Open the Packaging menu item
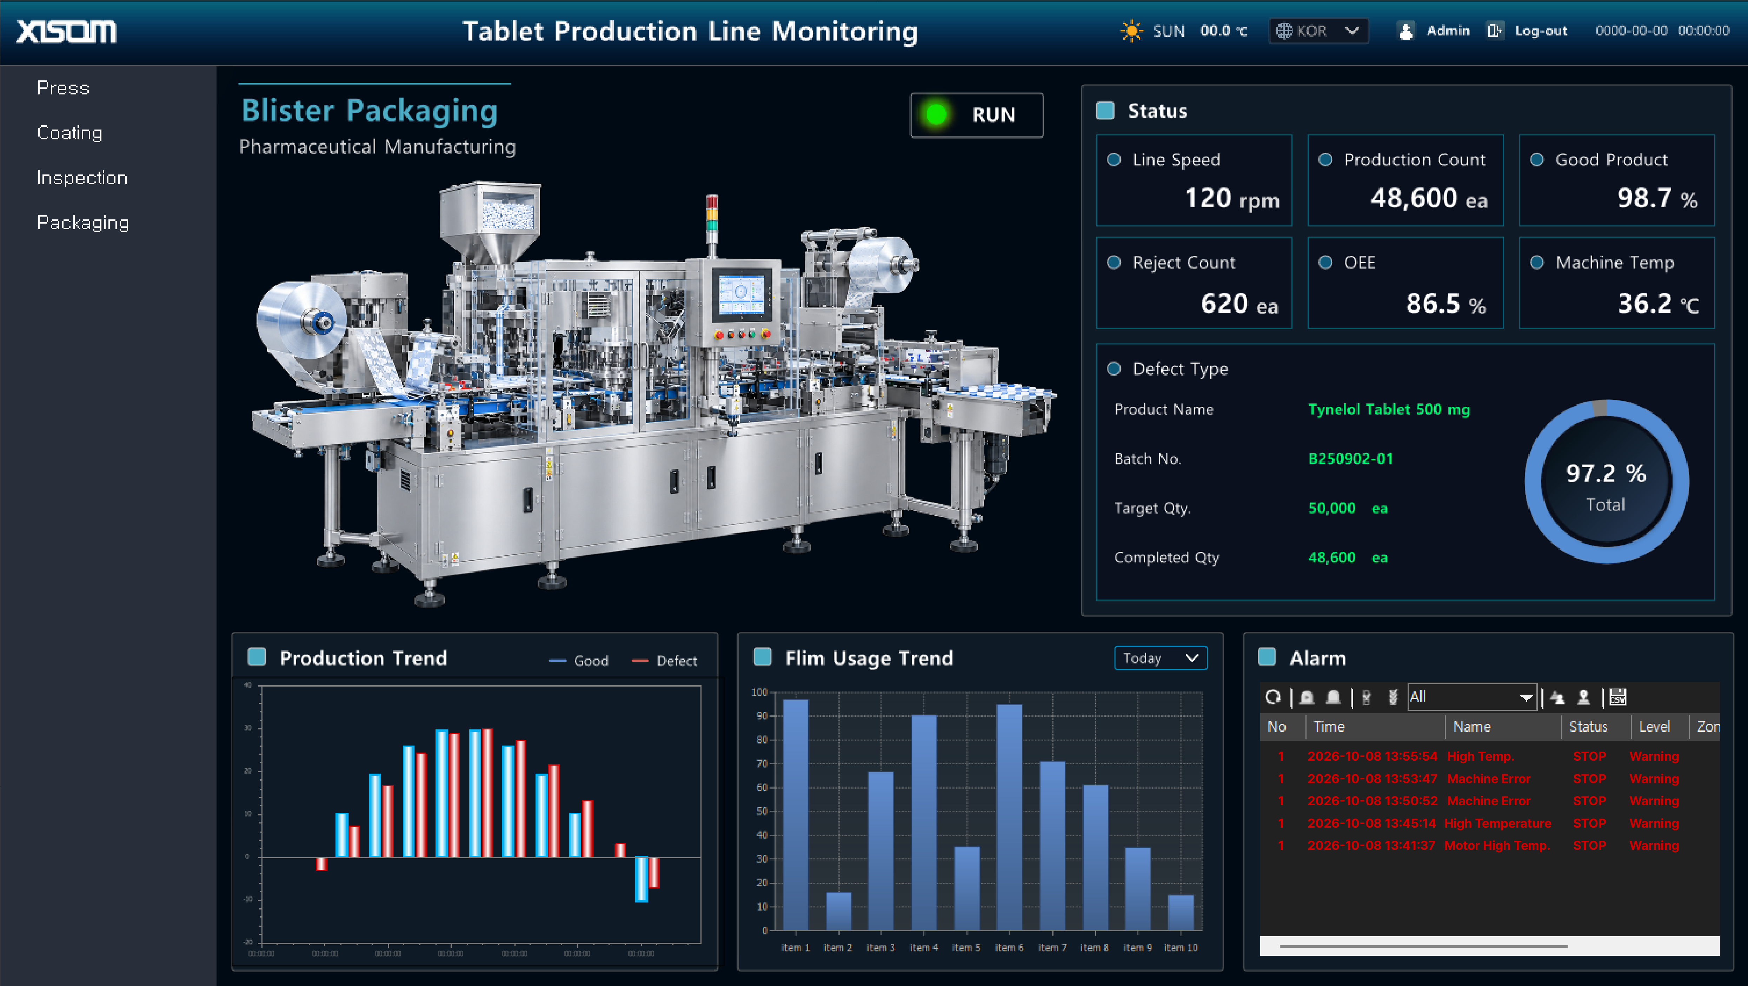The width and height of the screenshot is (1748, 986). point(83,223)
